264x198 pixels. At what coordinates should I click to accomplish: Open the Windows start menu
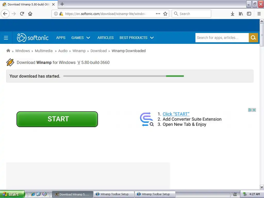point(12,194)
